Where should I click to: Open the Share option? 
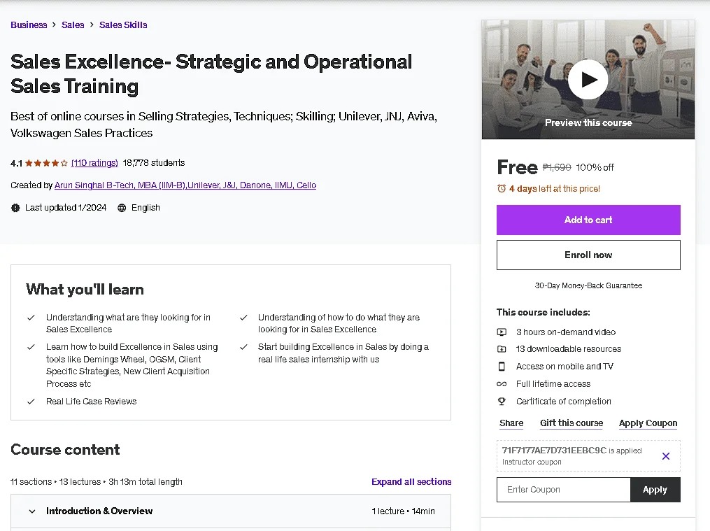click(x=511, y=423)
